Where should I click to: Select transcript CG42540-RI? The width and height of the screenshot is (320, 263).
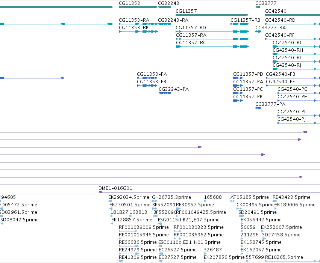(x=287, y=58)
